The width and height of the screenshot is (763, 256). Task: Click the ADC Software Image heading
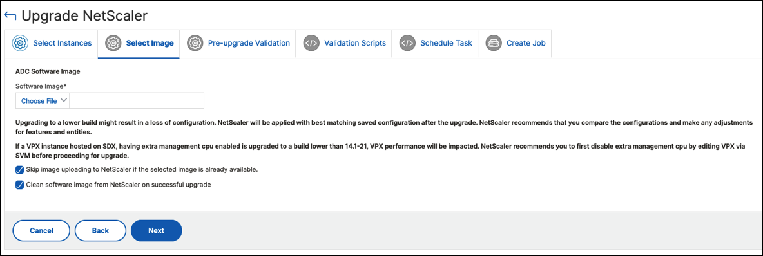(48, 71)
